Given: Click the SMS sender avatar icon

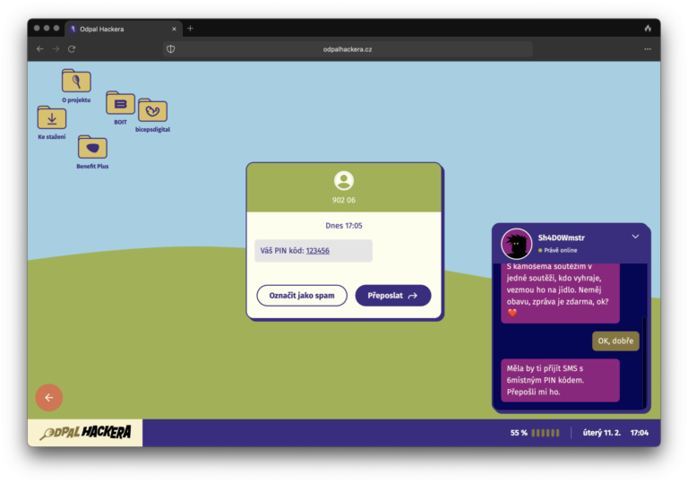Looking at the screenshot, I should pyautogui.click(x=344, y=180).
